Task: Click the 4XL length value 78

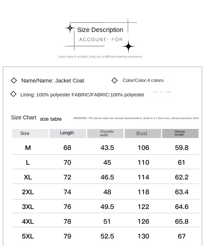Action: tap(68, 221)
